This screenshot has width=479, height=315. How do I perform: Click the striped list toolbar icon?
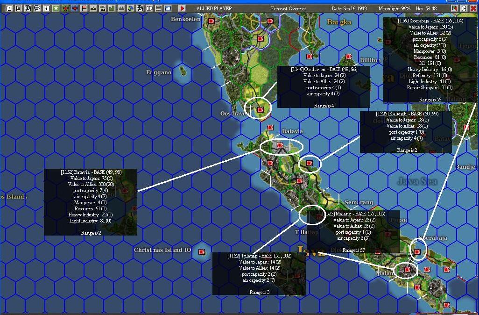(x=159, y=8)
